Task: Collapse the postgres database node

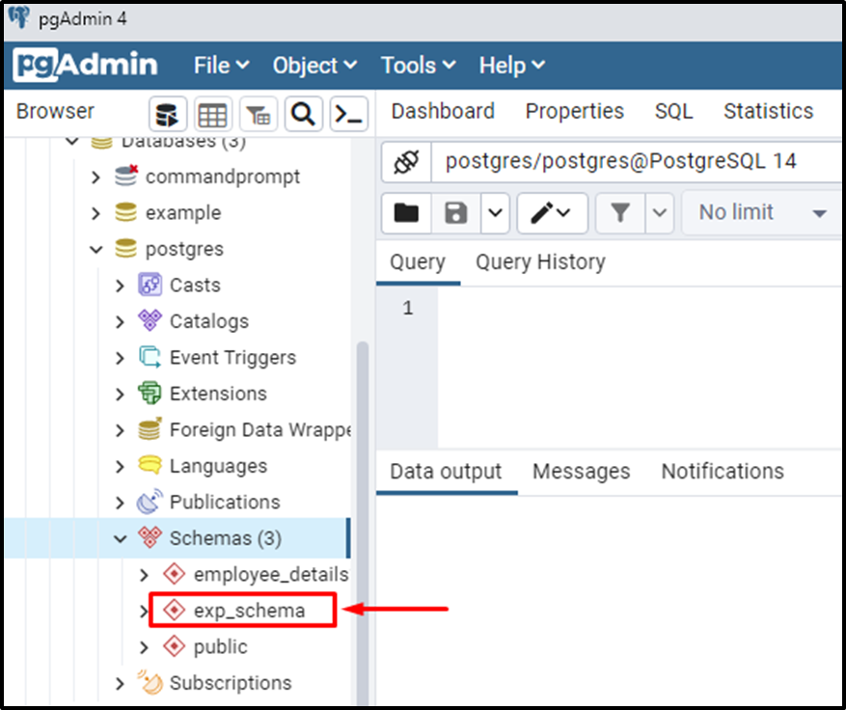Action: [96, 249]
